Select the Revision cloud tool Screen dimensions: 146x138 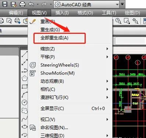pyautogui.click(x=25, y=110)
